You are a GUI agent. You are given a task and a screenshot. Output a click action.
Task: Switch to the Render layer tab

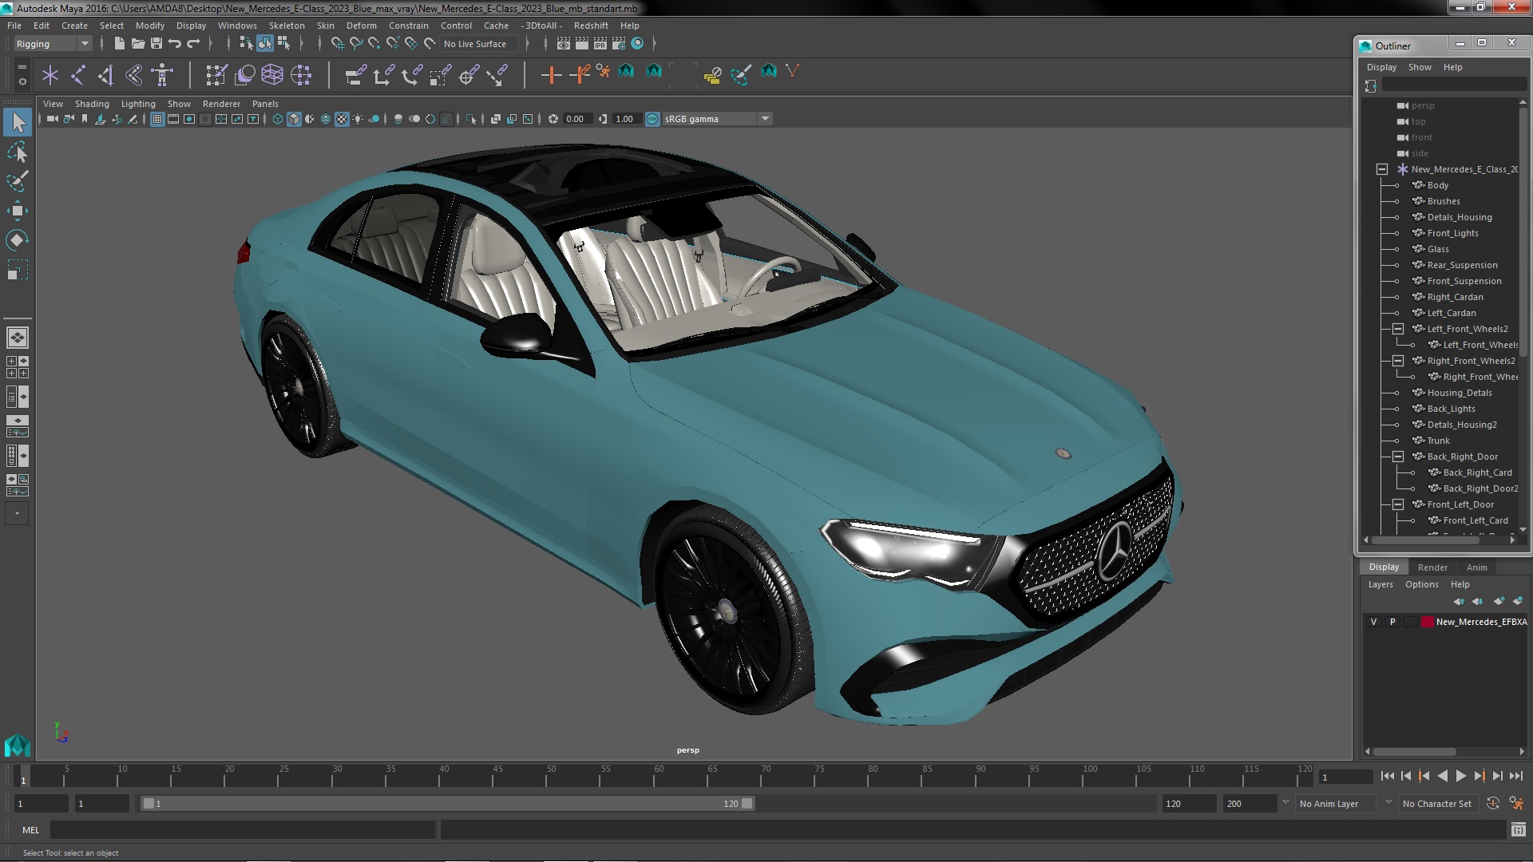pyautogui.click(x=1432, y=567)
